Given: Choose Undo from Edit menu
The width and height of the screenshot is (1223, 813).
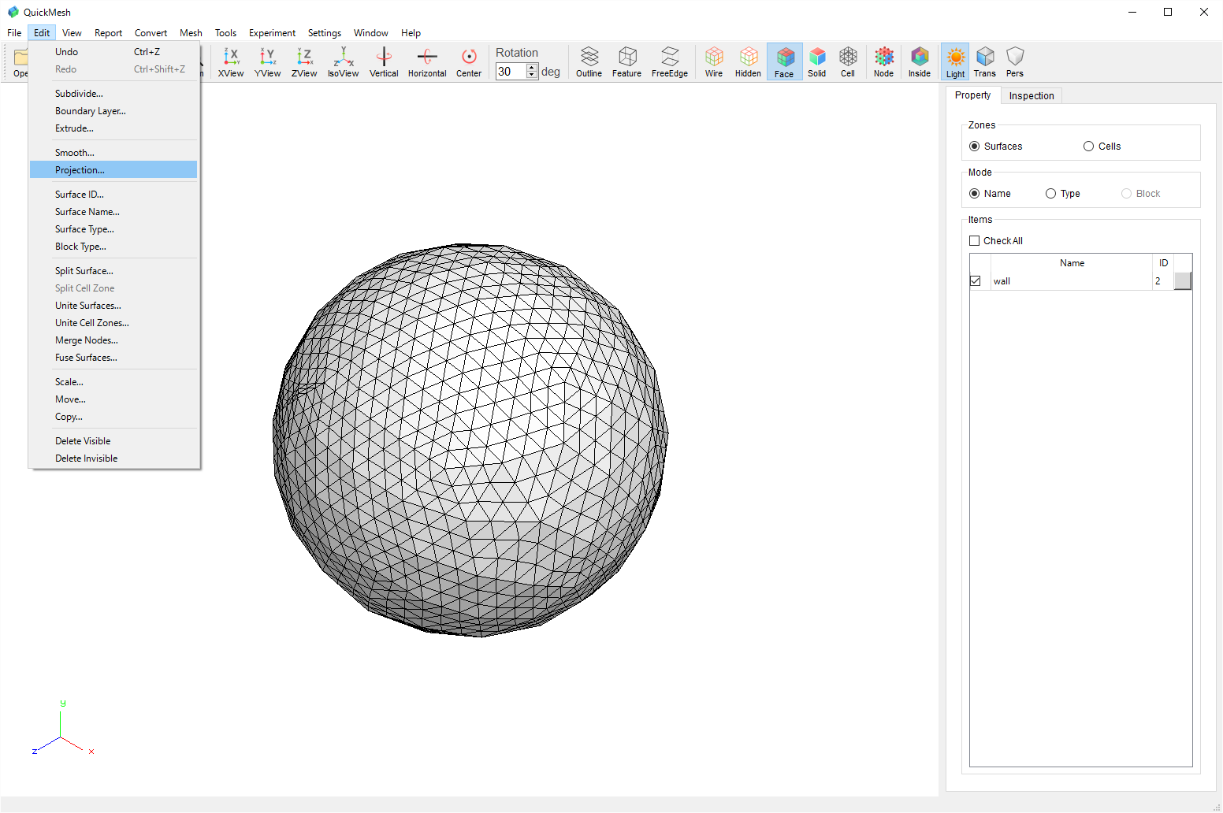Looking at the screenshot, I should (113, 52).
